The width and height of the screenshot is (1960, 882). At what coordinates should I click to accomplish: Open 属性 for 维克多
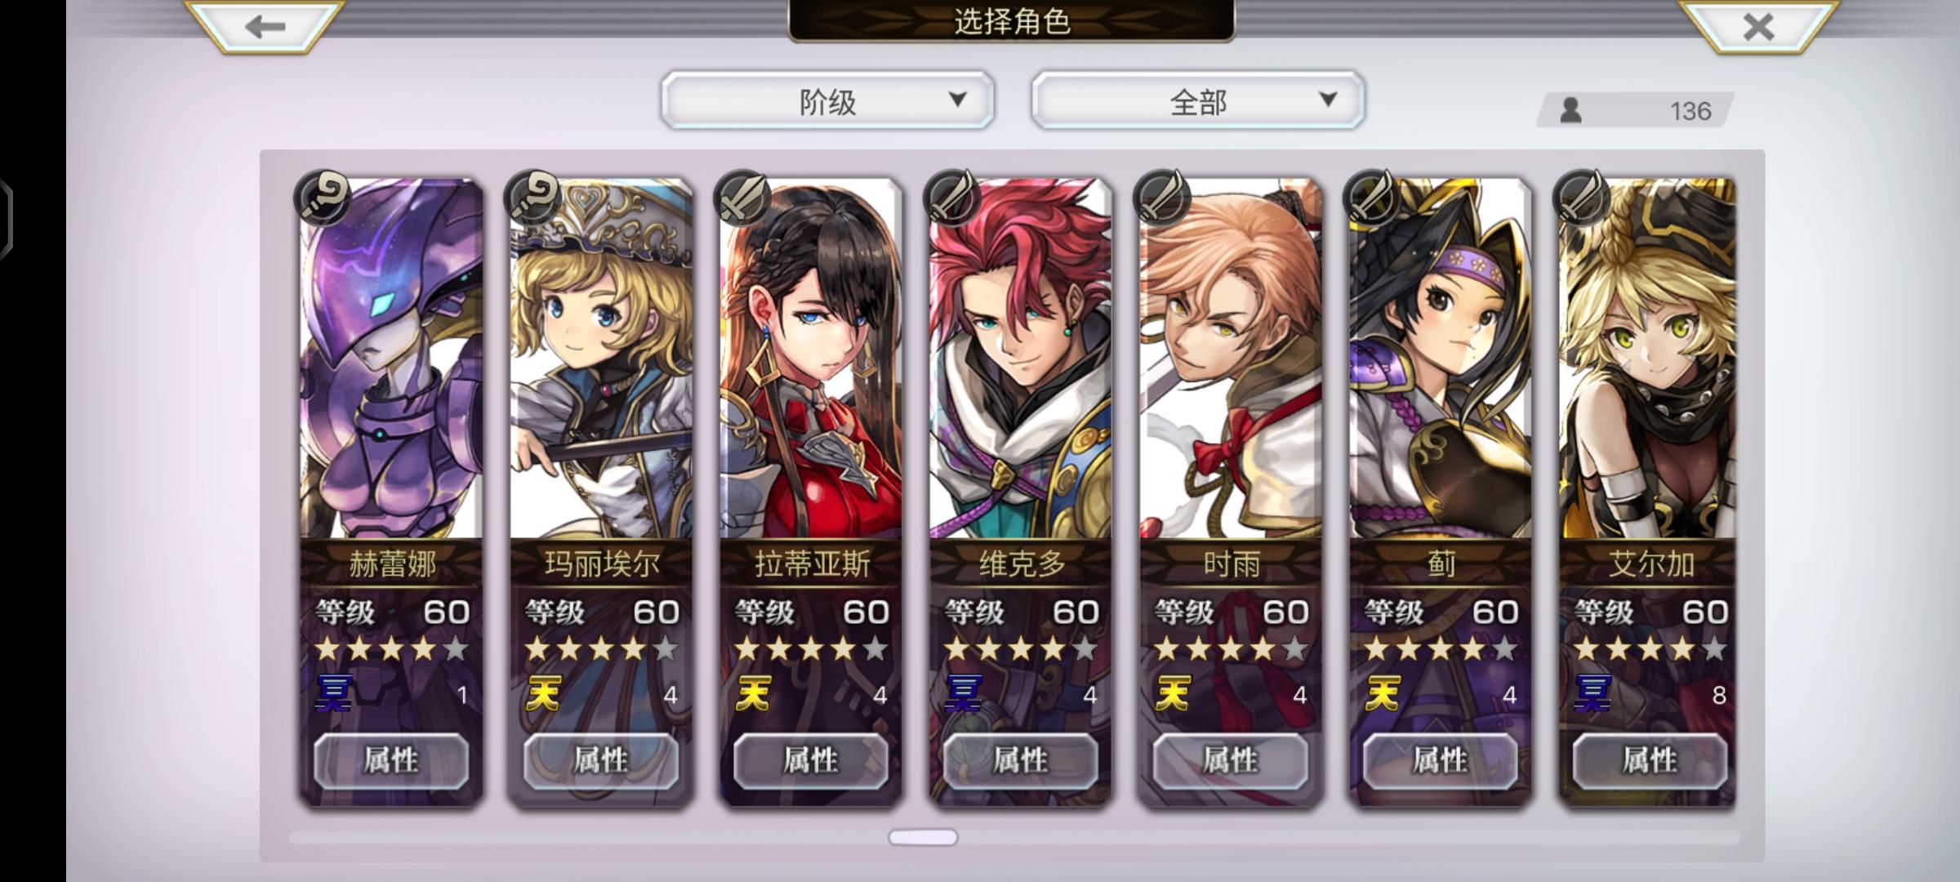(x=1020, y=761)
